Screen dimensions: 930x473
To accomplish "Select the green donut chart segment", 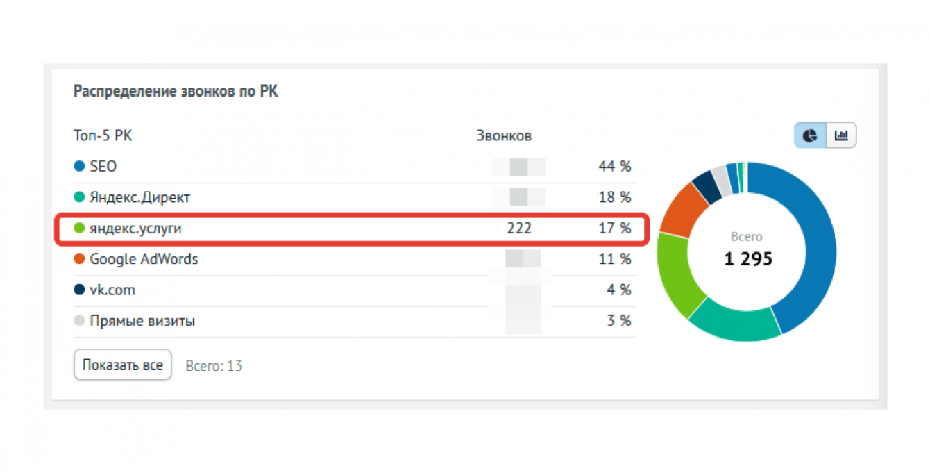I will tap(677, 274).
